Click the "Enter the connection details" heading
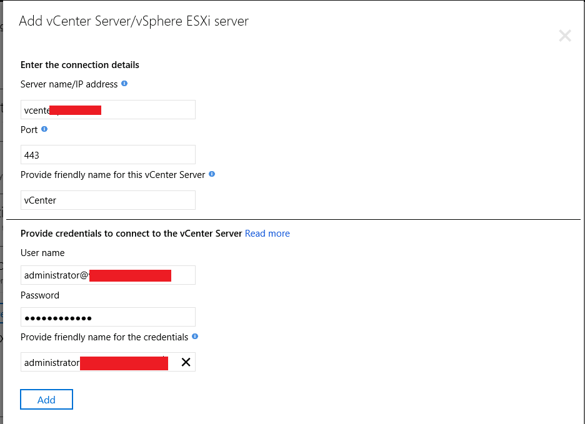585x424 pixels. 80,65
